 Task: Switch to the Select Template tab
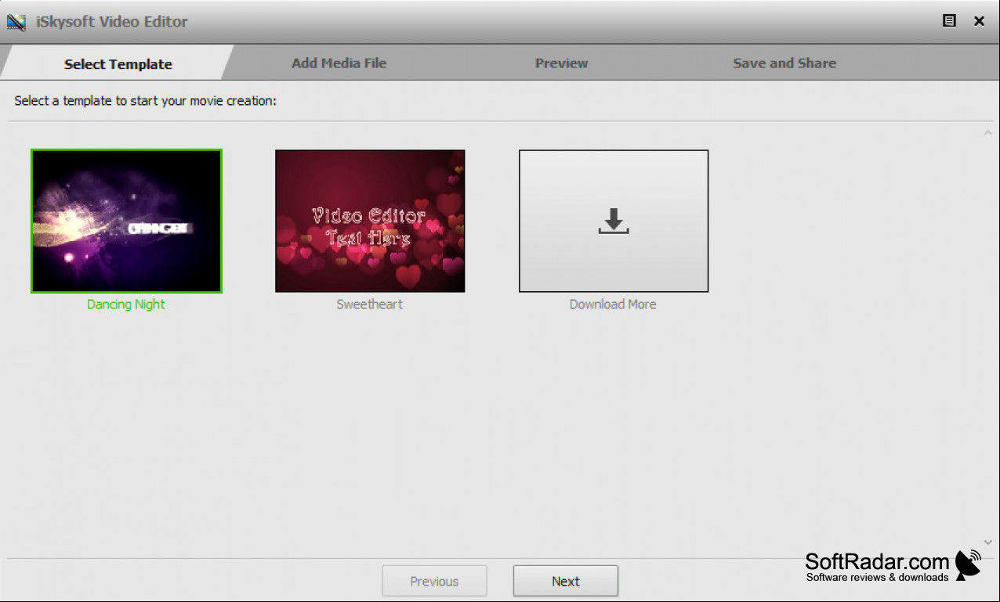pos(118,64)
